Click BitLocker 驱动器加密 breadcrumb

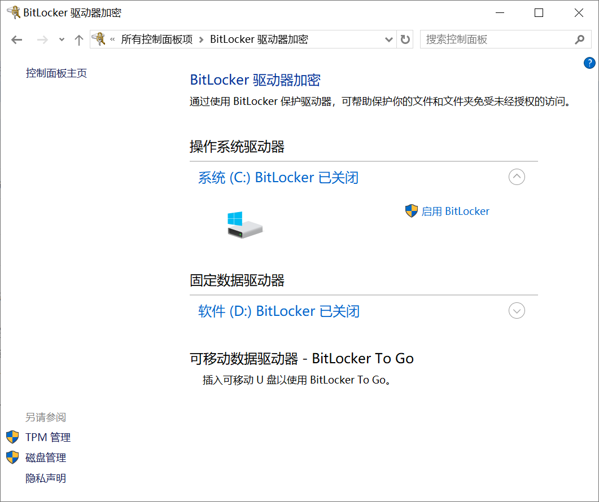pyautogui.click(x=259, y=39)
